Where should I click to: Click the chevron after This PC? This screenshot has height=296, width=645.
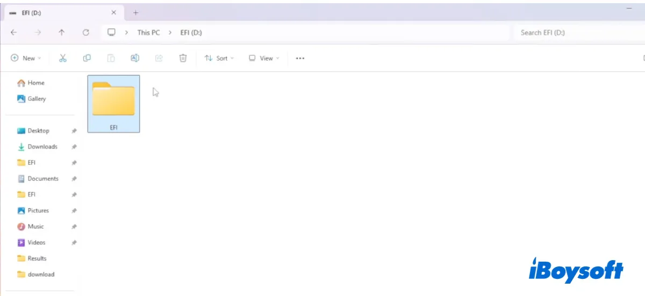point(169,33)
